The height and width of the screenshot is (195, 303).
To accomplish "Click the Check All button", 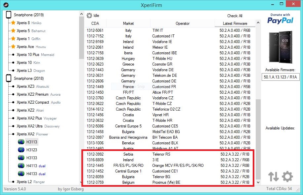I will point(235,16).
